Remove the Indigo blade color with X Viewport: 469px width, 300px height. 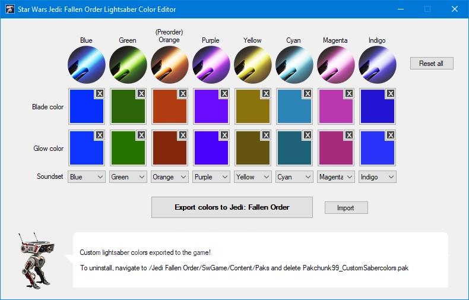(x=391, y=93)
